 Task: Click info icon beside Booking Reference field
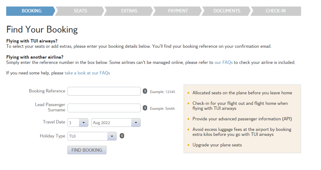coord(145,91)
